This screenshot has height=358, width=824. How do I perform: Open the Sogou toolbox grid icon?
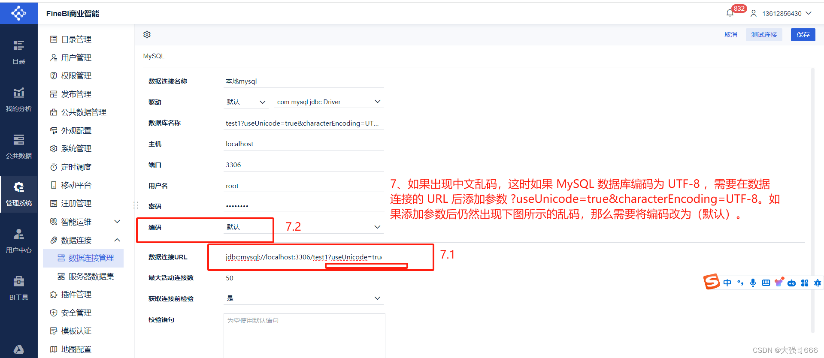(x=805, y=283)
